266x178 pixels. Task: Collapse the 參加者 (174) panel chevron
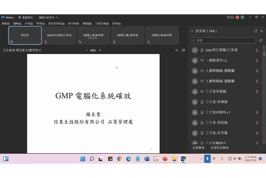coord(192,31)
